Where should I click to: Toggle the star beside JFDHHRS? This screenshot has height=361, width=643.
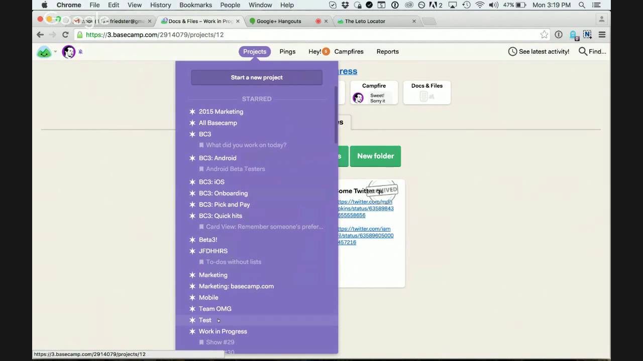click(192, 251)
